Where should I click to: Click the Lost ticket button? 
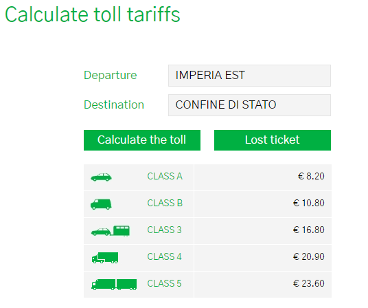(273, 140)
